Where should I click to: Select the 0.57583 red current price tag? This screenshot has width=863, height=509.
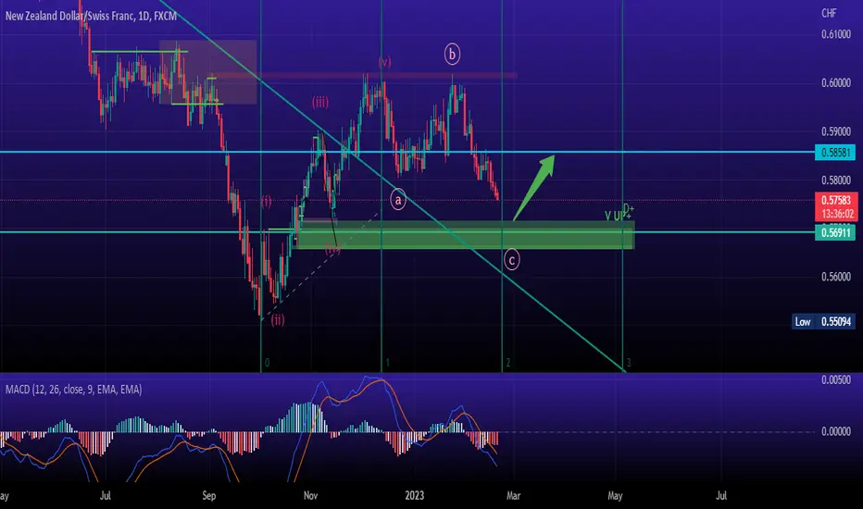tap(835, 200)
